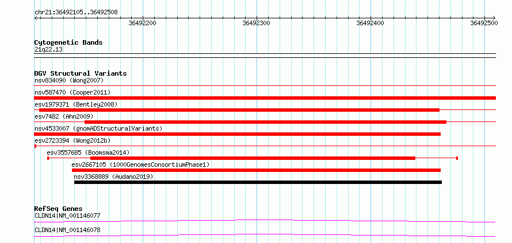This screenshot has height=243, width=512.
Task: Click the thick red nsv587470 variant bar
Action: tap(265, 98)
